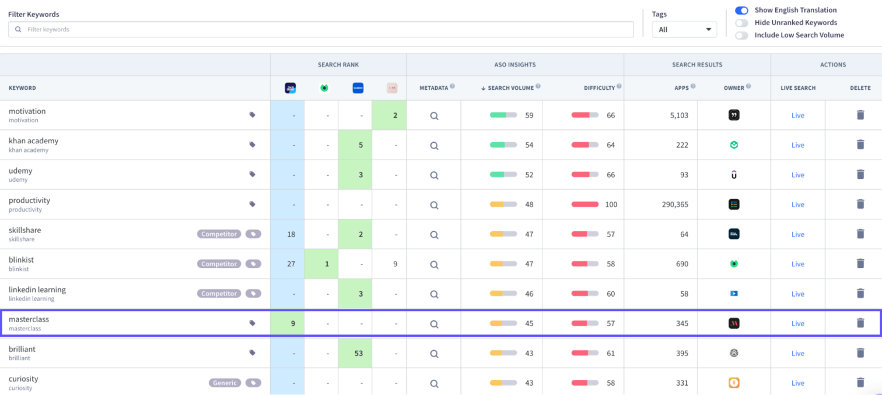The width and height of the screenshot is (882, 395).
Task: Open the Motivation app owner icon
Action: click(x=734, y=115)
